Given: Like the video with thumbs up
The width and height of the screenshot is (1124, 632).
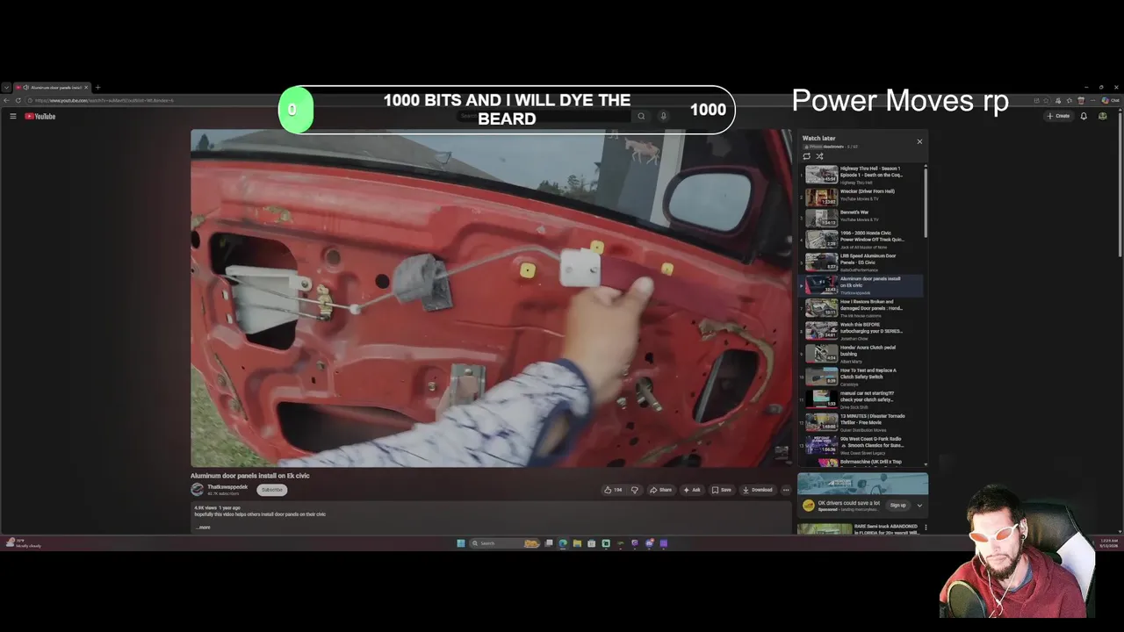Looking at the screenshot, I should coord(613,490).
